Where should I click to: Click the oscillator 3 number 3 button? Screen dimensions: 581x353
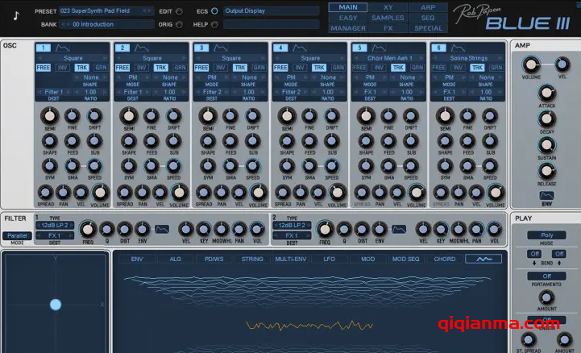(201, 48)
